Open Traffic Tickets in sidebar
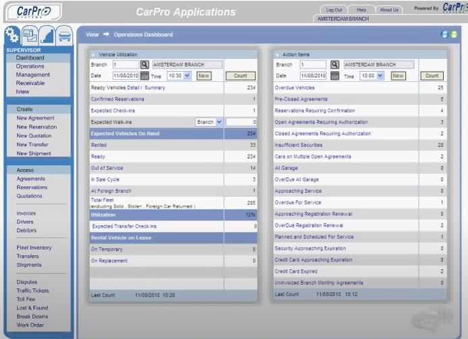The height and width of the screenshot is (339, 468). click(x=32, y=290)
